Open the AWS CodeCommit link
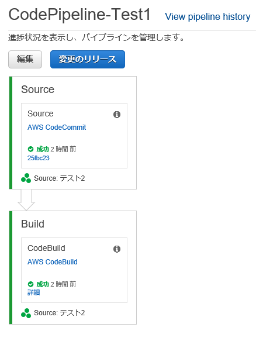Screen dimensions: 256x341 click(x=57, y=128)
